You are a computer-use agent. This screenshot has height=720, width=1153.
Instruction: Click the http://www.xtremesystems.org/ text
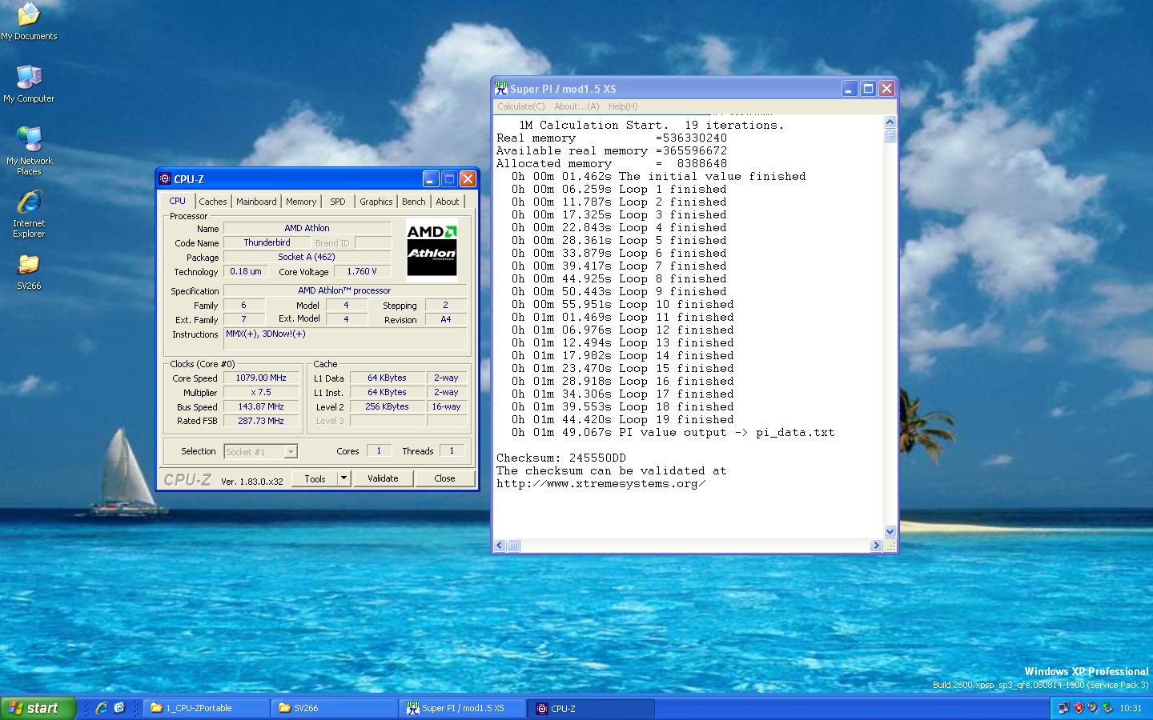point(601,483)
